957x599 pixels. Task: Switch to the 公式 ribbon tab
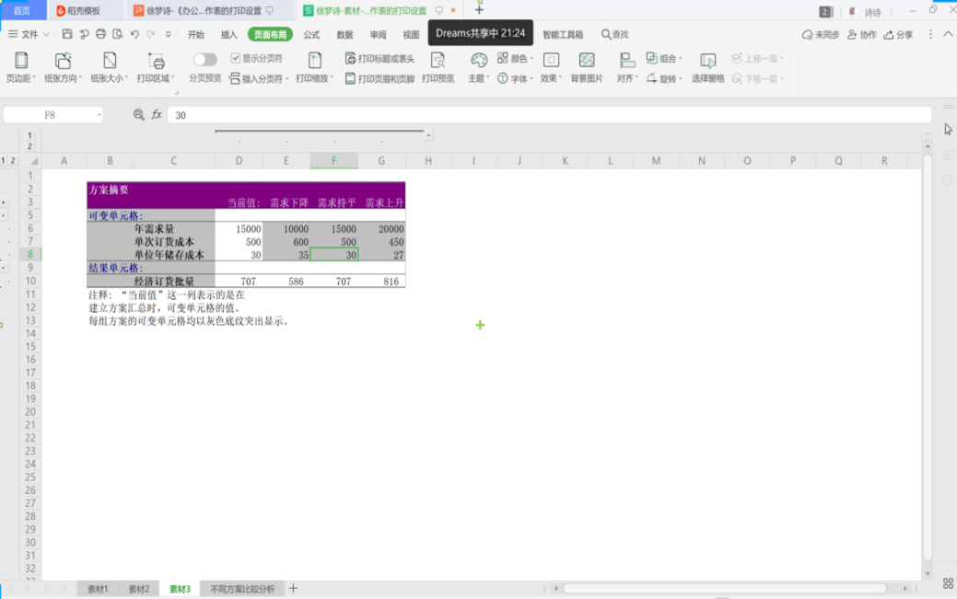coord(311,35)
